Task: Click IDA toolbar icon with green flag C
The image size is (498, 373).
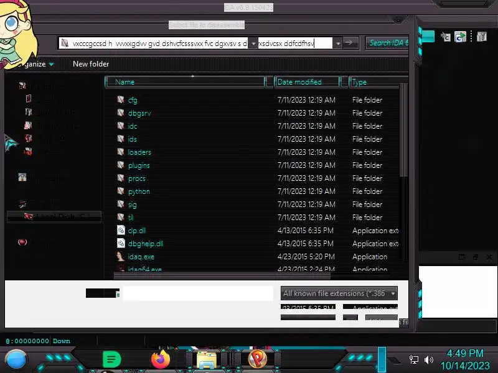Action: [460, 37]
